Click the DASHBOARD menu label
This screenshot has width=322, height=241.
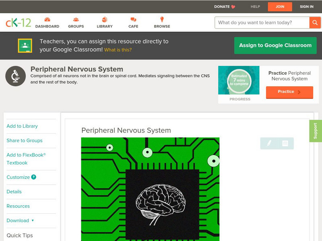click(47, 27)
